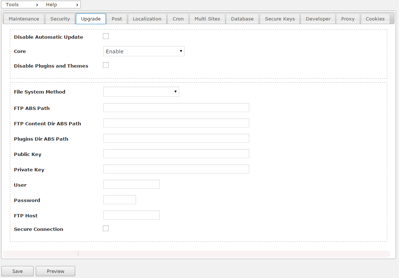
Task: Tick the Disable Automatic Update checkbox
Action: [106, 36]
